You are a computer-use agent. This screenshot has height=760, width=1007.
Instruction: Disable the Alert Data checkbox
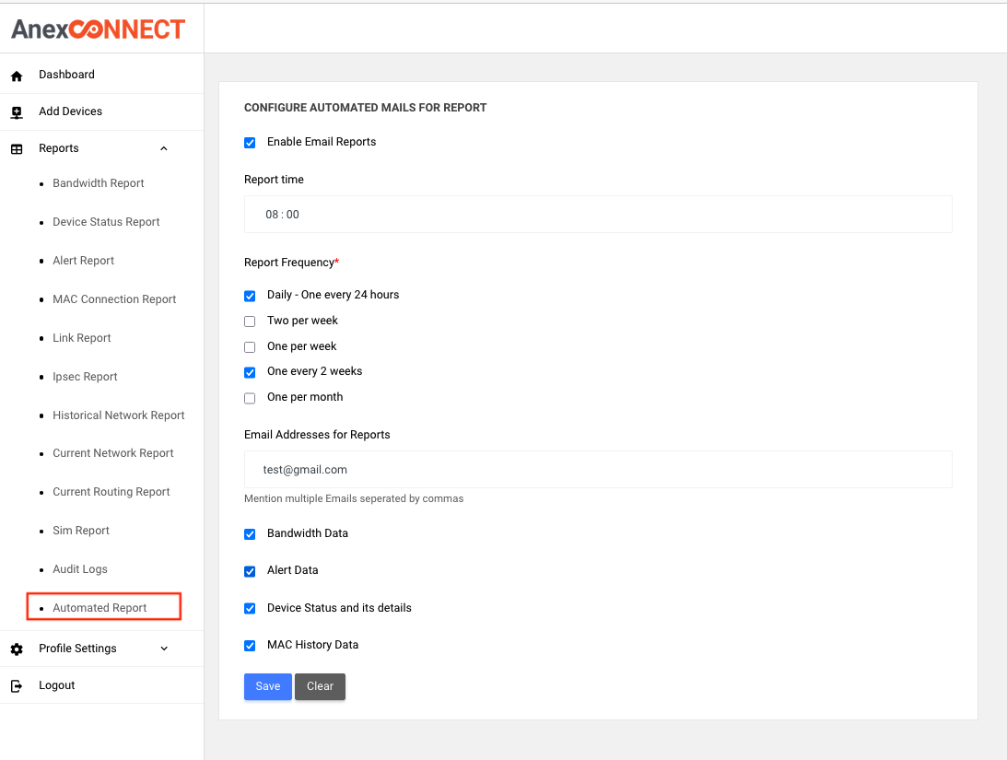pyautogui.click(x=250, y=571)
